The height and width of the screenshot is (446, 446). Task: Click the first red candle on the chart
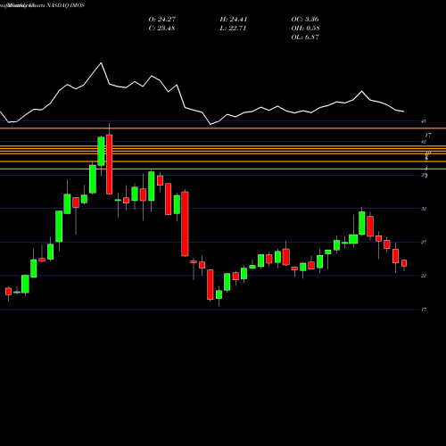coord(8,292)
